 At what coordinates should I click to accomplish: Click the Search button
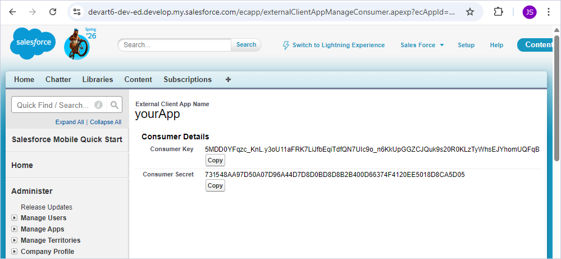click(246, 45)
